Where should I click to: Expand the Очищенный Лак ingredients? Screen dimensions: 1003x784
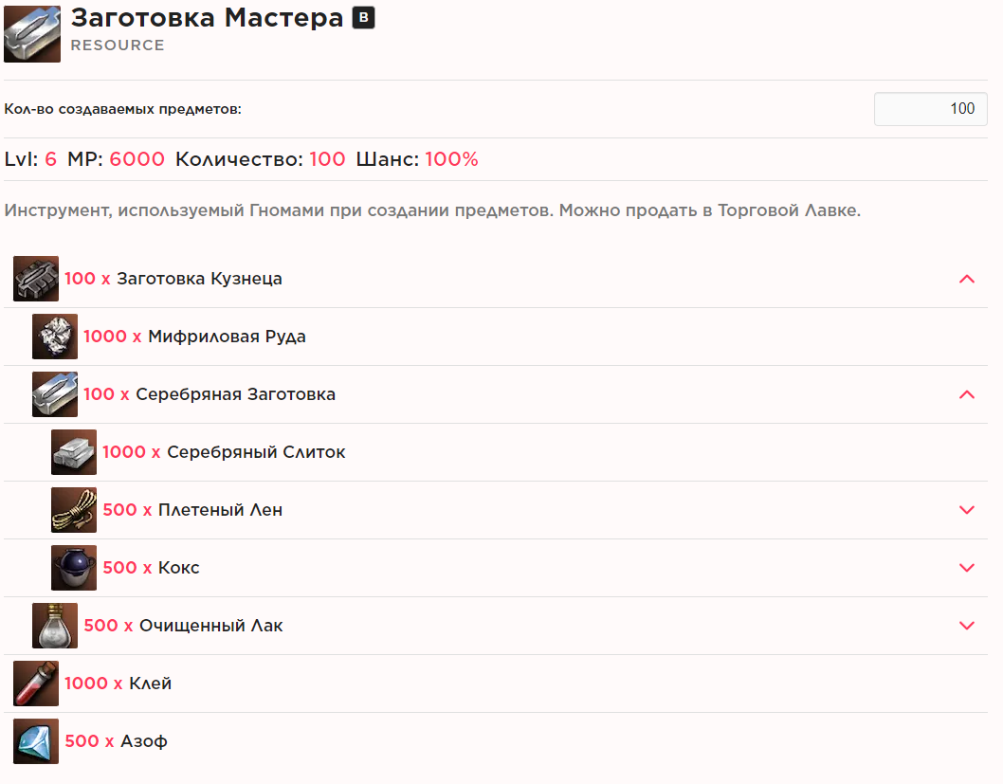tap(967, 626)
